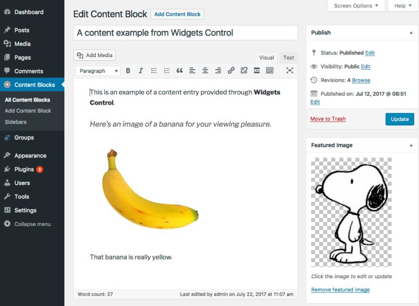
Task: Click the Update button
Action: [x=400, y=119]
